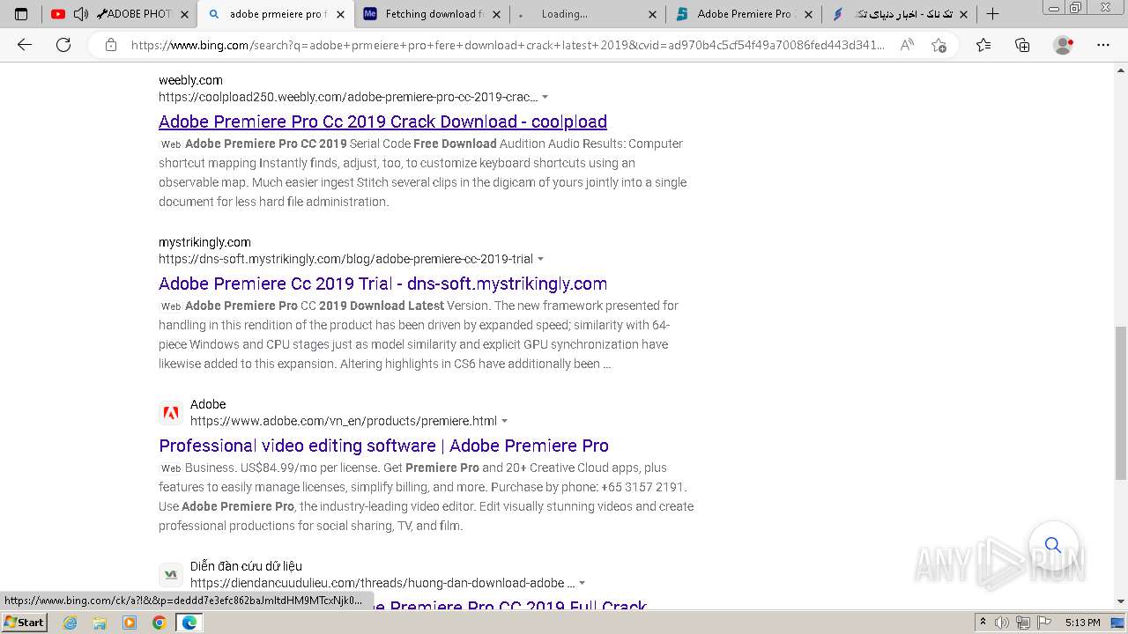This screenshot has height=634, width=1128.
Task: Open the Windows Start menu
Action: tap(25, 623)
